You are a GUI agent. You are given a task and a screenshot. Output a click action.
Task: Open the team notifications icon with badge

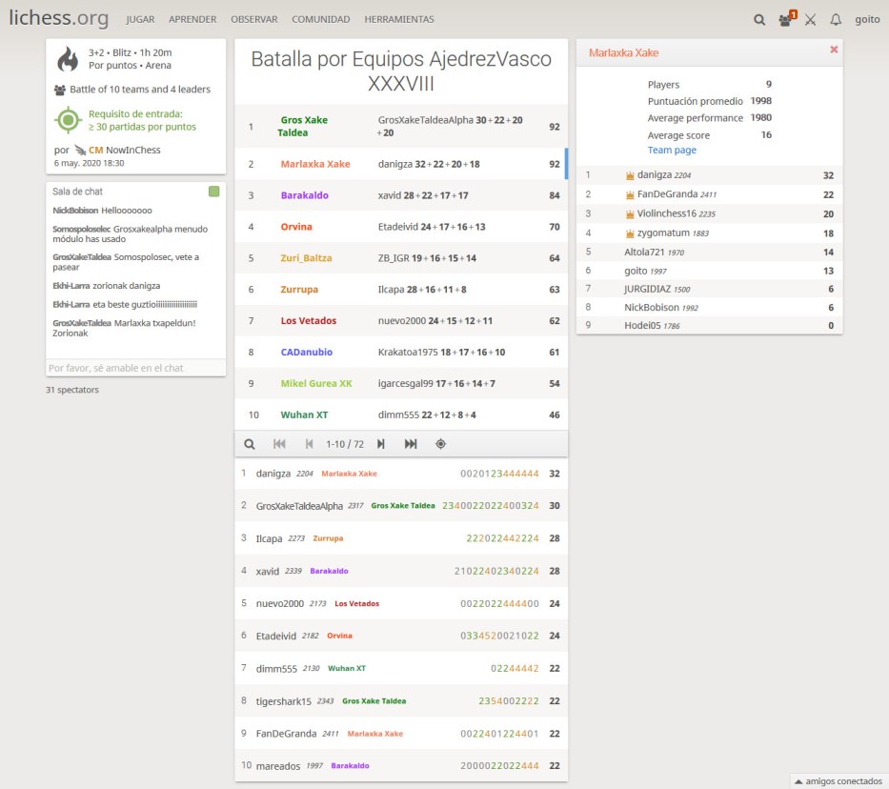pyautogui.click(x=785, y=19)
